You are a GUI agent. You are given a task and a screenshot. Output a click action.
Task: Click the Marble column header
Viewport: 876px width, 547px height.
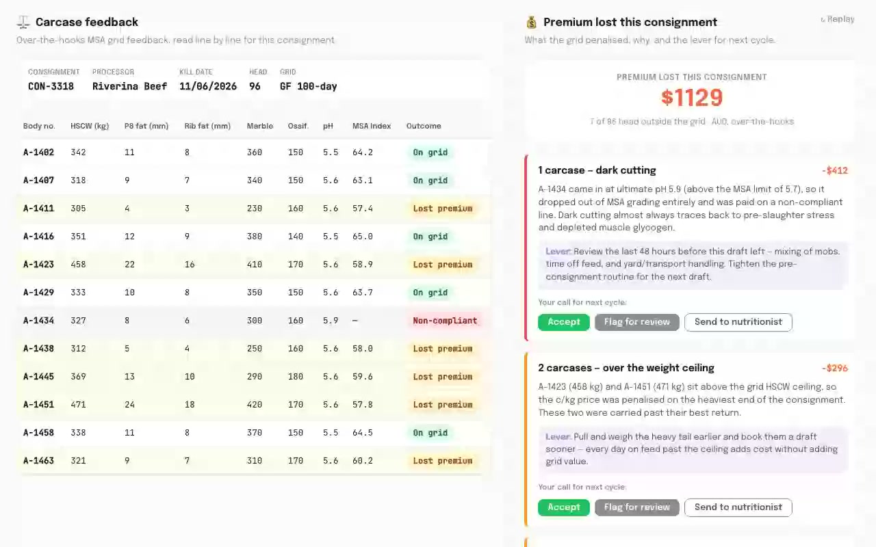[x=260, y=126]
